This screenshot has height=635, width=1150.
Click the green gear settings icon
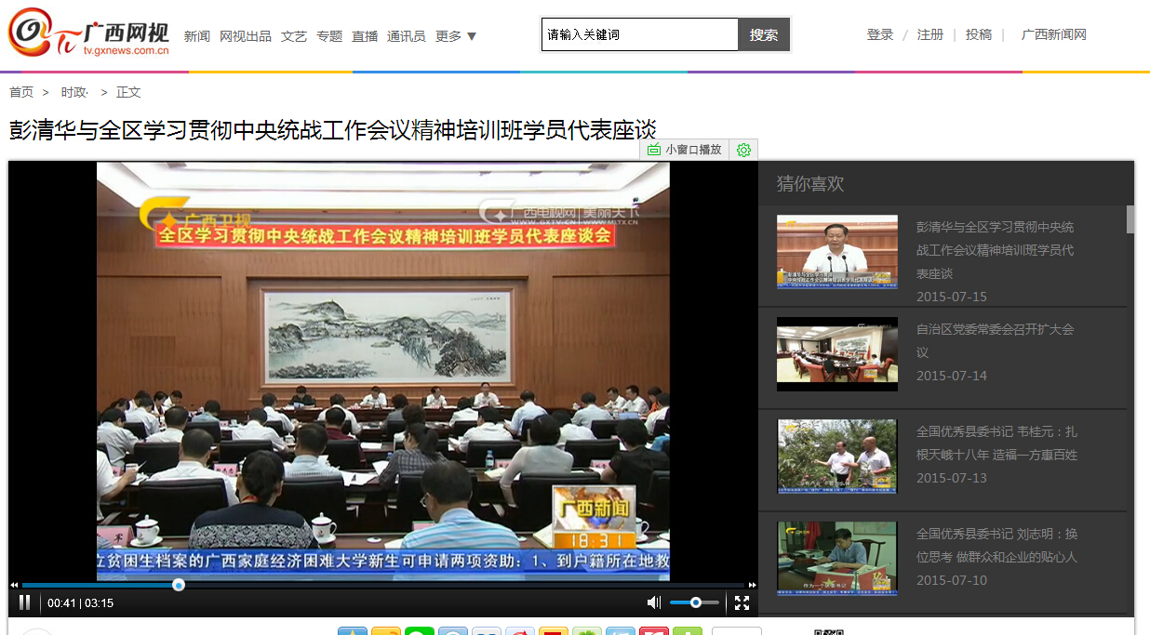tap(743, 150)
